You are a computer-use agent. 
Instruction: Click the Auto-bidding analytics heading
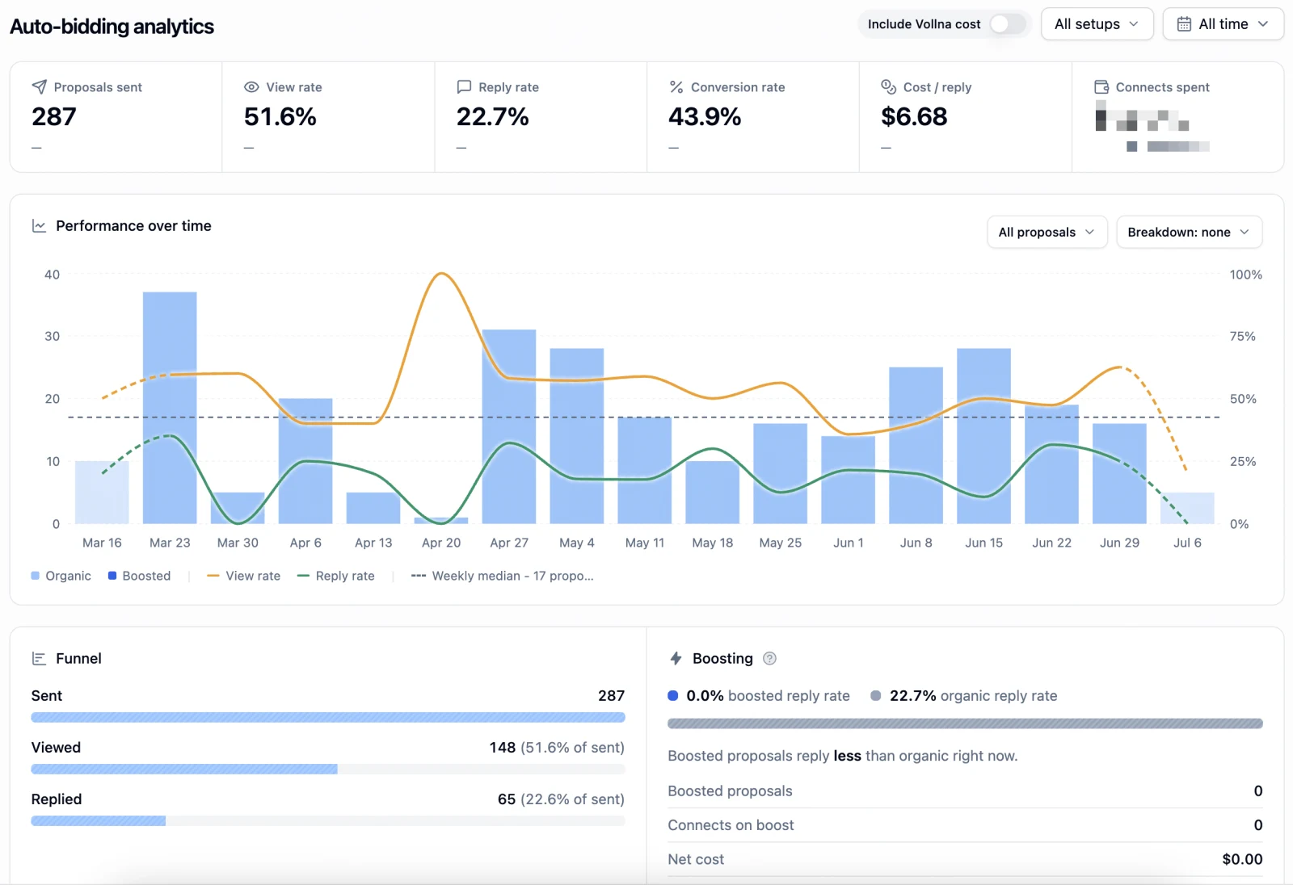(112, 27)
